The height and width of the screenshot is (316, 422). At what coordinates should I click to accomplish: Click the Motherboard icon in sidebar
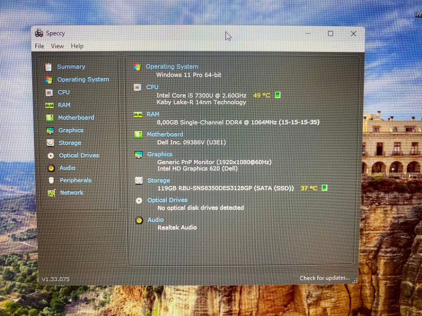click(50, 118)
